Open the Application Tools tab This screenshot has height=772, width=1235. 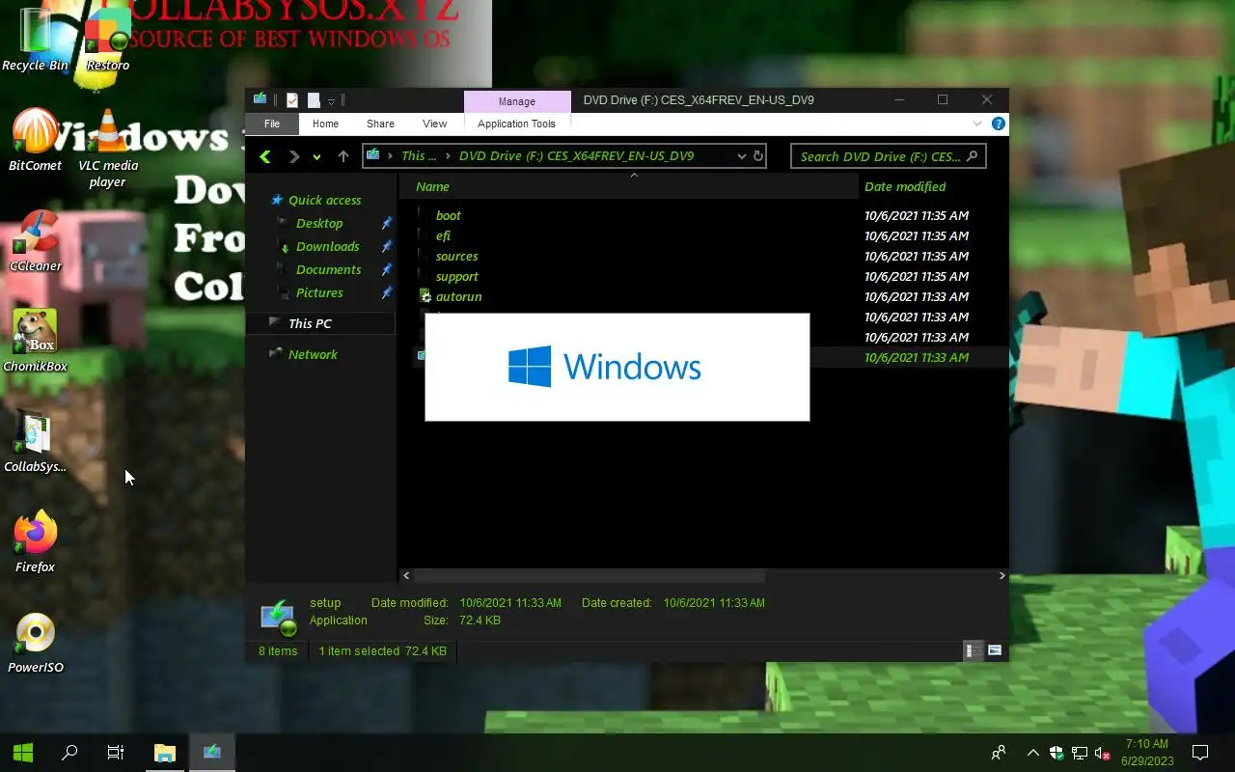(516, 124)
